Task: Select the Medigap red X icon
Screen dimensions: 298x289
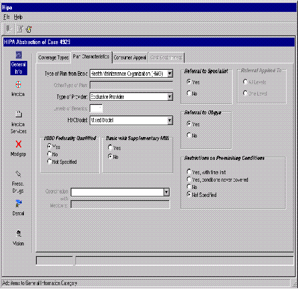Action: [18, 144]
